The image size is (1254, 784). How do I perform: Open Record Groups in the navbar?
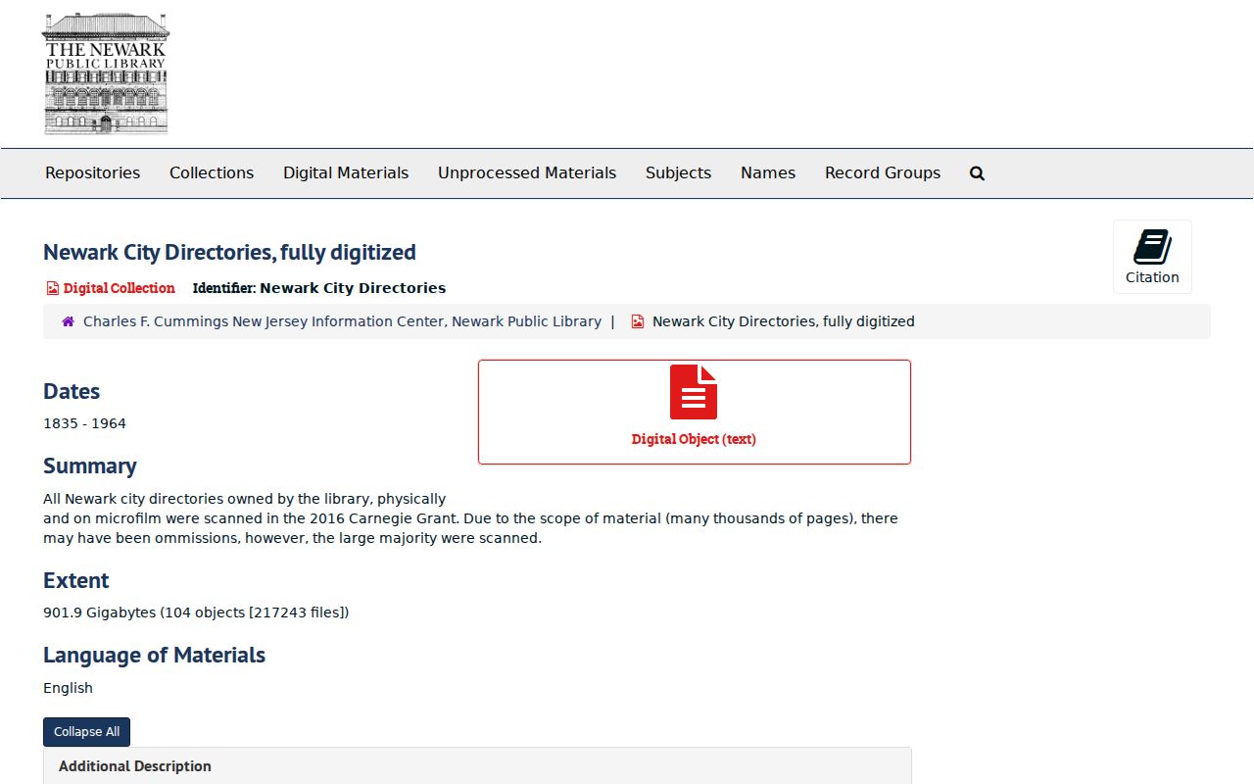[x=883, y=172]
